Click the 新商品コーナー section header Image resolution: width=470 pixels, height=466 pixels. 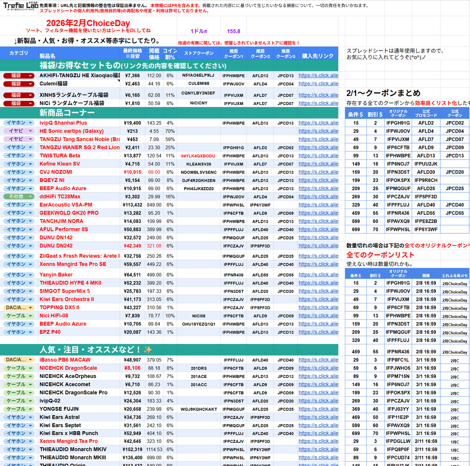point(67,113)
